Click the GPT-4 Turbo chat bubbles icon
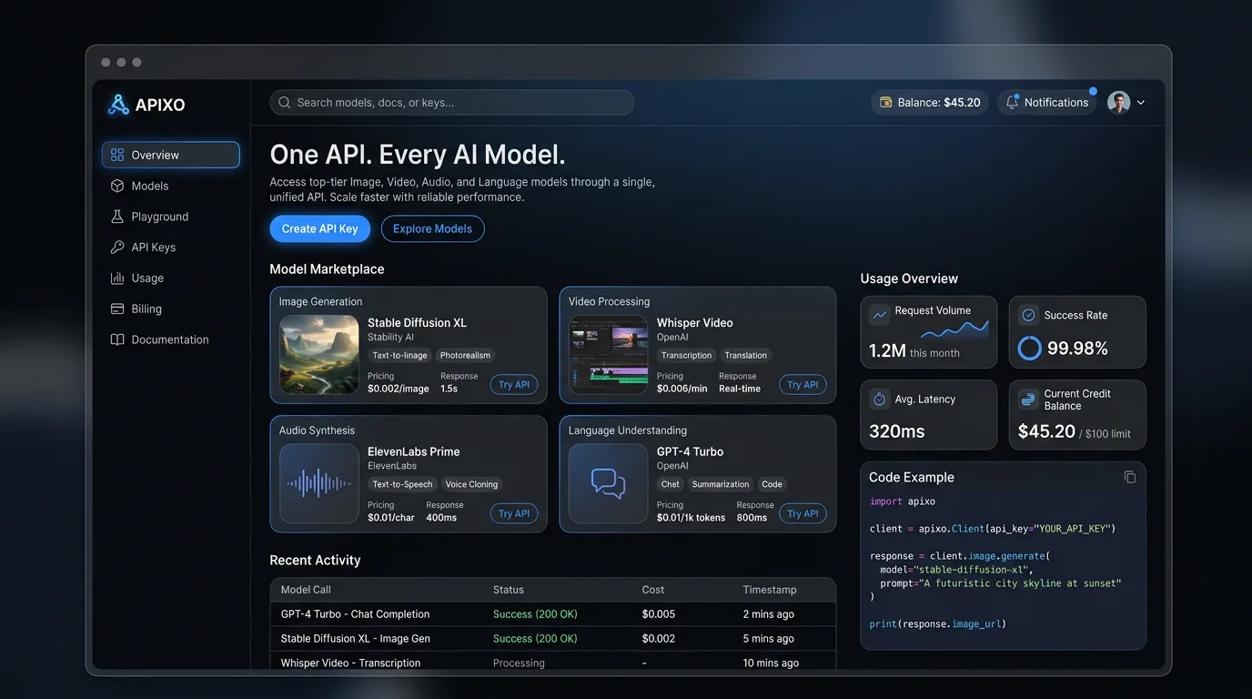Image resolution: width=1252 pixels, height=699 pixels. 609,482
